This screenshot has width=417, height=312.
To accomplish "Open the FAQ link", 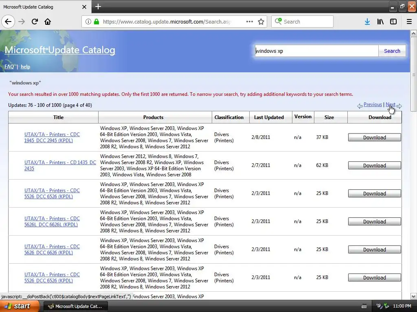I will click(9, 67).
